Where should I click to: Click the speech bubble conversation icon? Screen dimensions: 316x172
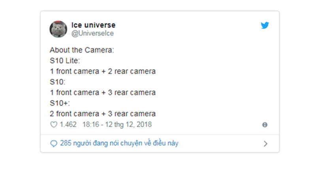coord(54,144)
